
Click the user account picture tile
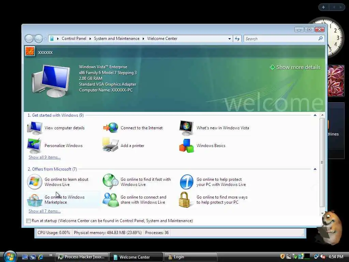tap(30, 52)
